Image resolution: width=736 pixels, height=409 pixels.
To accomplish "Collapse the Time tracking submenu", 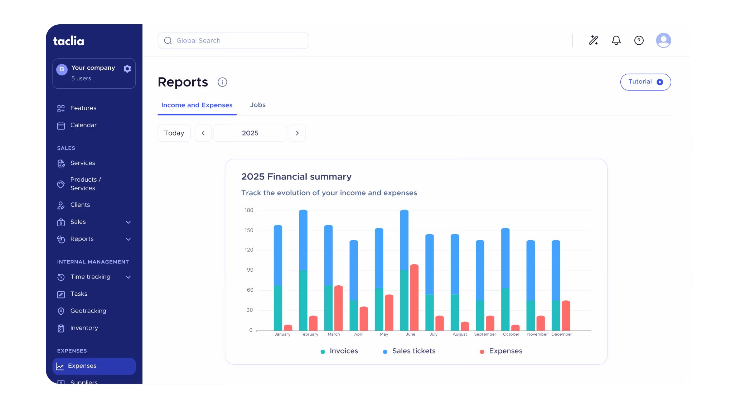I will [128, 277].
